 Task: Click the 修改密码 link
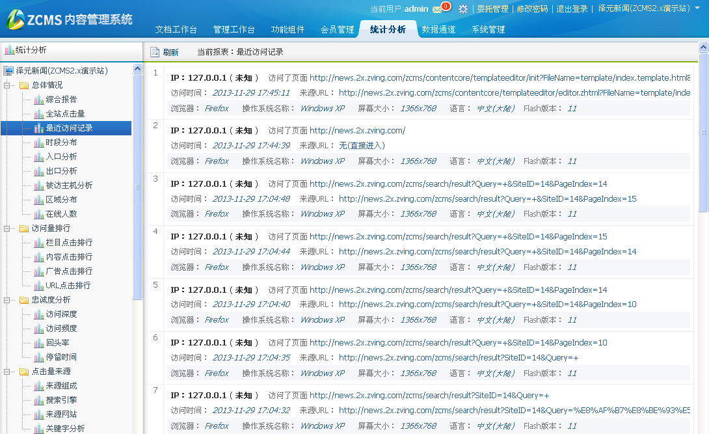(x=532, y=8)
